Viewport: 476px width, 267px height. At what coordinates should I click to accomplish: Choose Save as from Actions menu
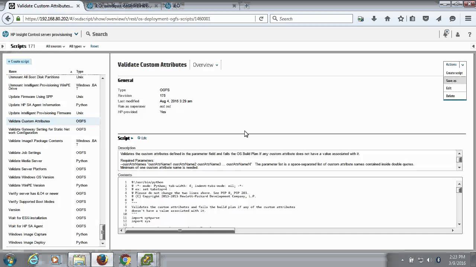454,80
